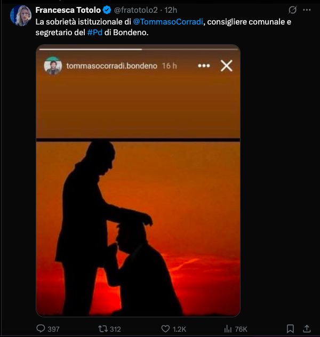Reply to Francesca Totolo's post

click(41, 329)
